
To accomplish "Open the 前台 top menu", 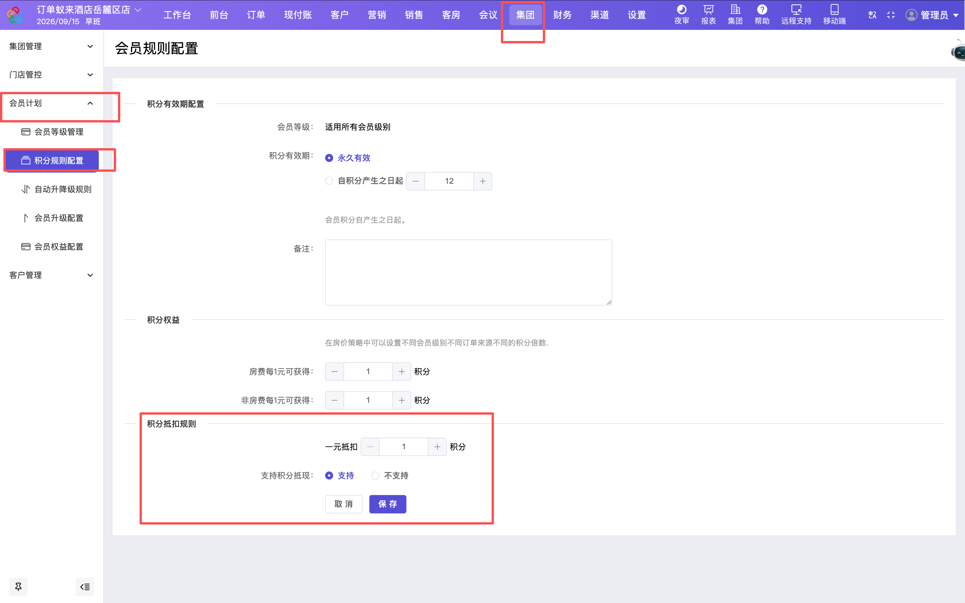I will [x=219, y=15].
